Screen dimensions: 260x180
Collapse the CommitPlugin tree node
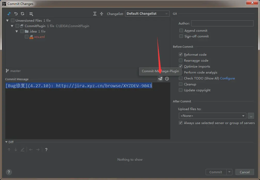coord(12,26)
